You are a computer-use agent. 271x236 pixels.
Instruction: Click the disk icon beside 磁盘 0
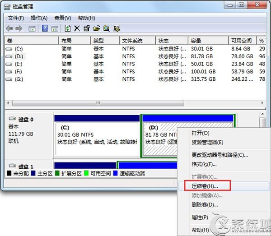12,118
